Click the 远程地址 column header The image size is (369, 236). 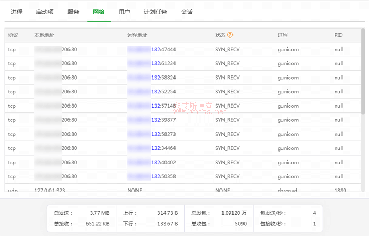(x=137, y=35)
